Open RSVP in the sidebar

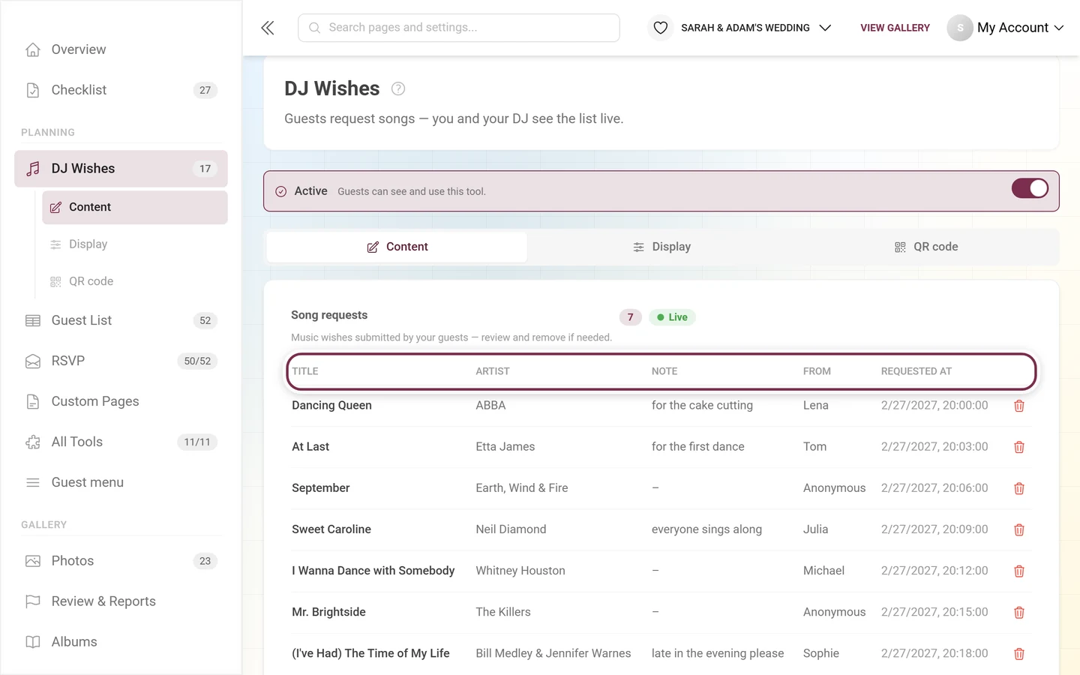[121, 361]
